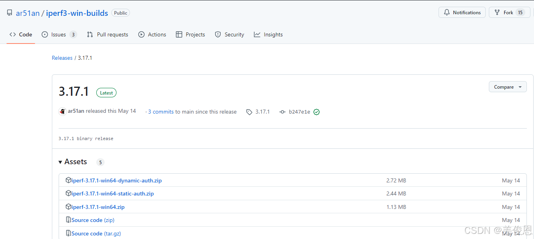This screenshot has height=239, width=534.
Task: Download Source code (tar.gz)
Action: [x=96, y=233]
